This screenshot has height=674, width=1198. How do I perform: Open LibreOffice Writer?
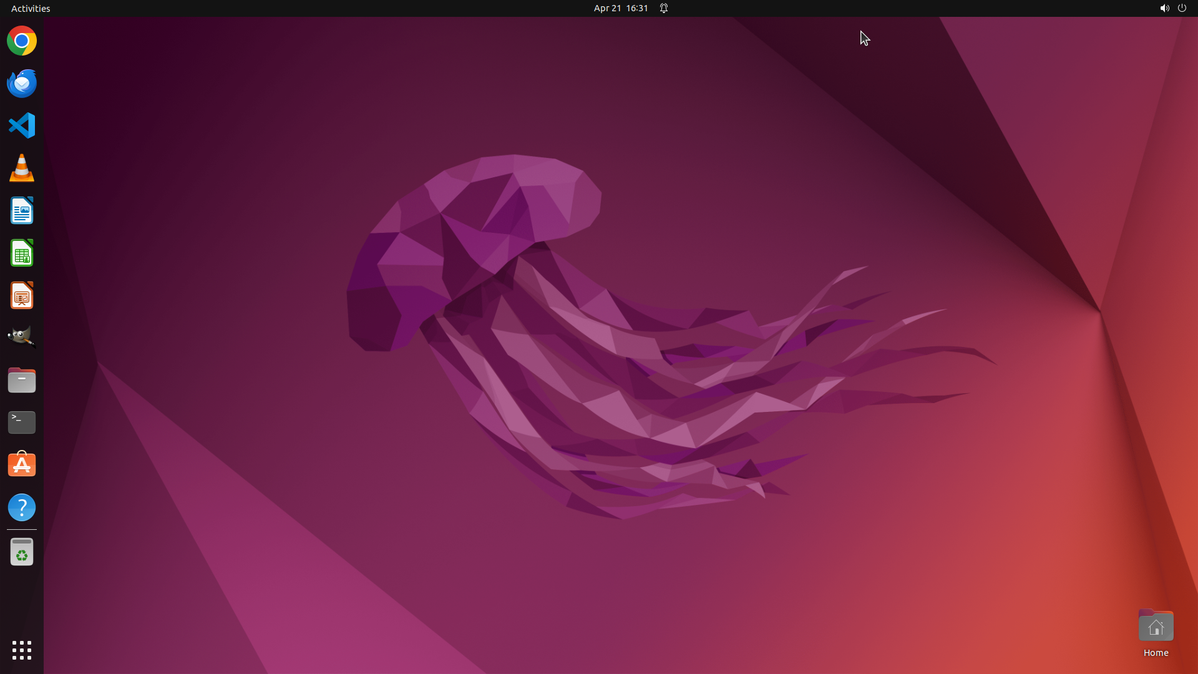pos(22,211)
